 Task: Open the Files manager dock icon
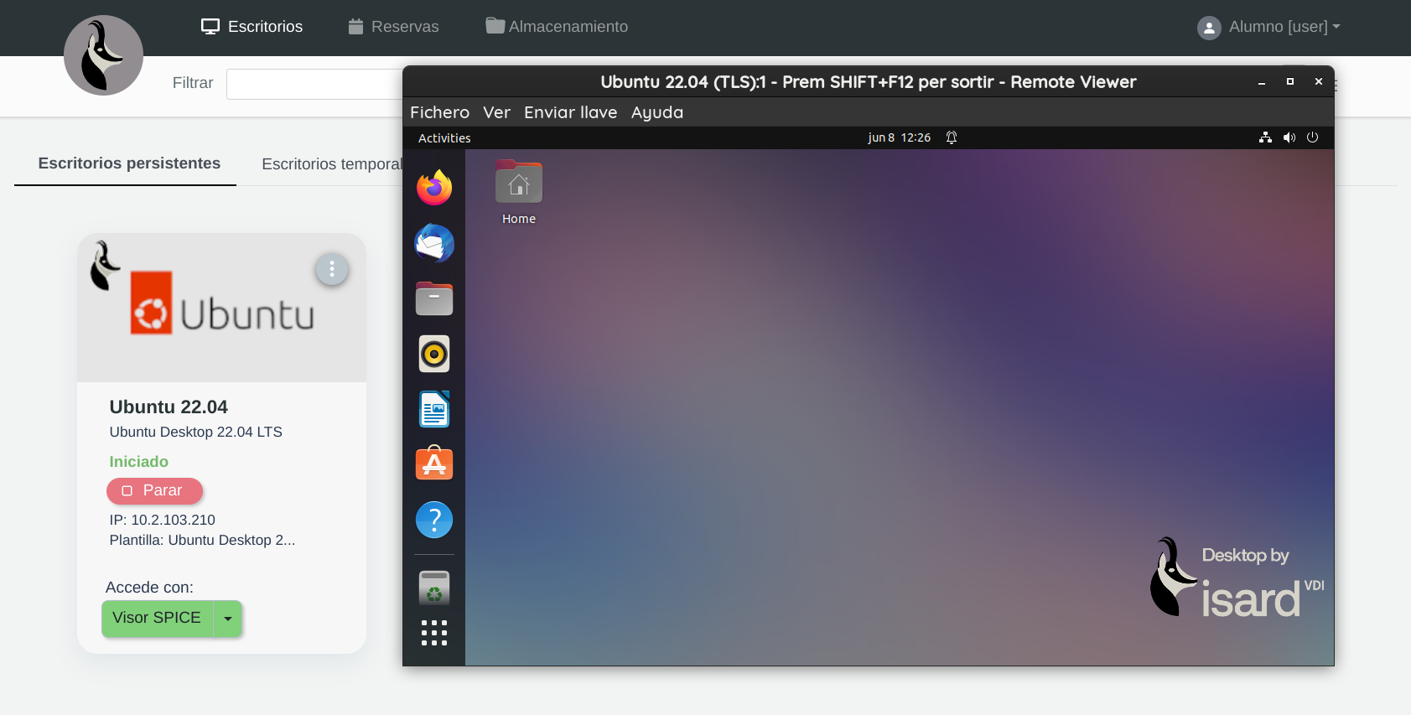[434, 298]
